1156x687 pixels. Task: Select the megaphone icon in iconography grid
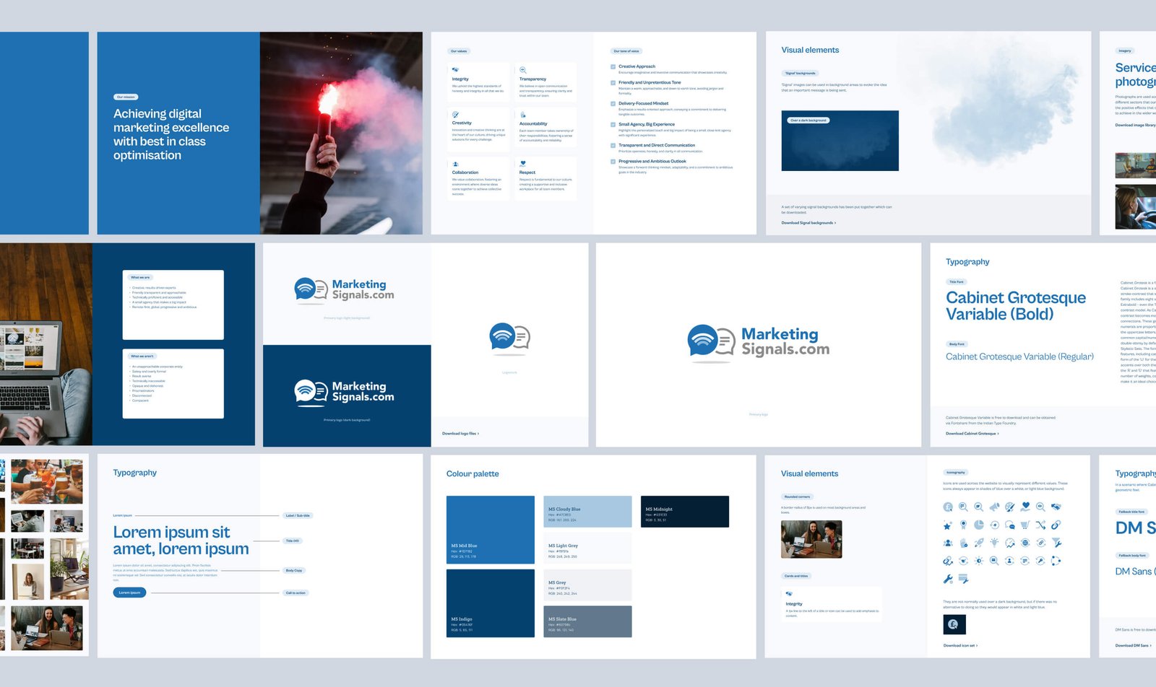tap(994, 507)
